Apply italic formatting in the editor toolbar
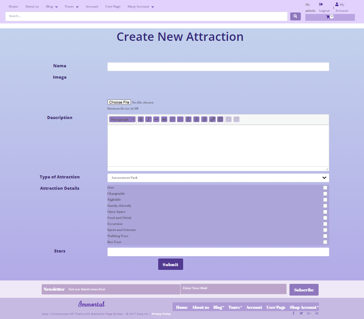Image resolution: width=364 pixels, height=319 pixels. [149, 119]
